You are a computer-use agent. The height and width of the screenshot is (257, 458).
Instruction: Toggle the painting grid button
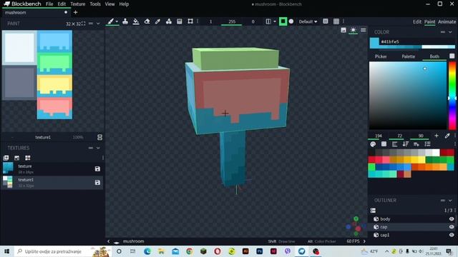pyautogui.click(x=336, y=21)
